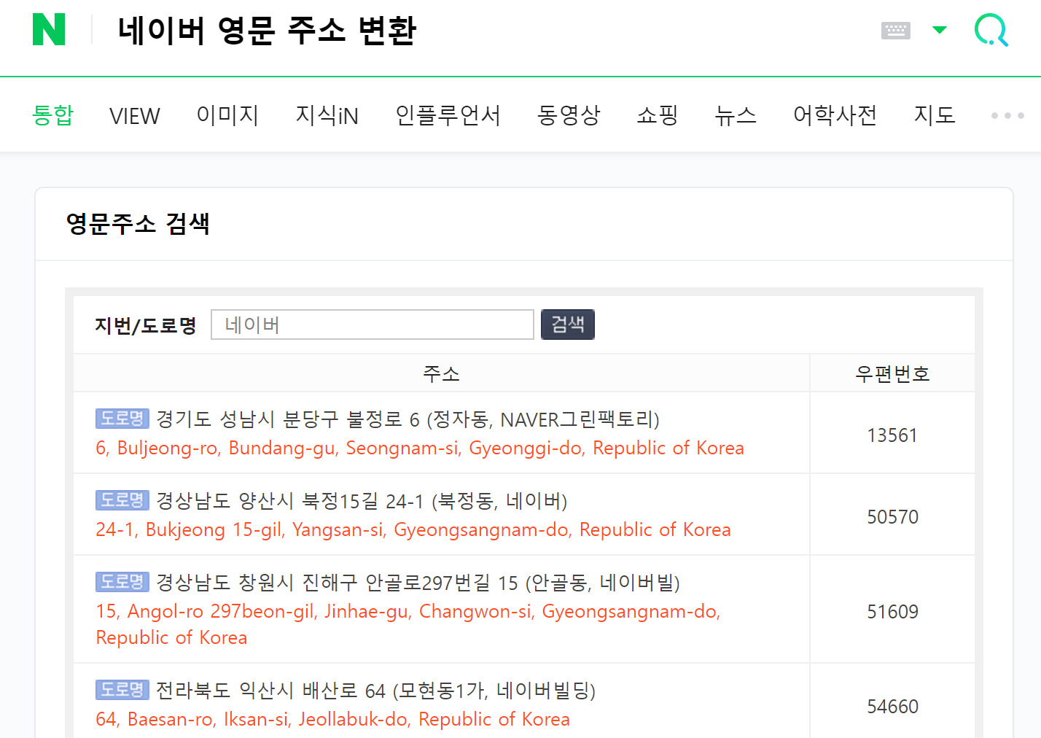Click the green Naver N logo

click(49, 30)
